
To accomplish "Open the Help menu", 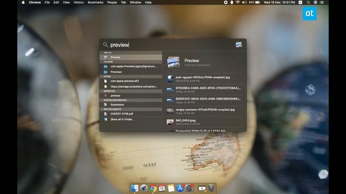I will 148,2.
